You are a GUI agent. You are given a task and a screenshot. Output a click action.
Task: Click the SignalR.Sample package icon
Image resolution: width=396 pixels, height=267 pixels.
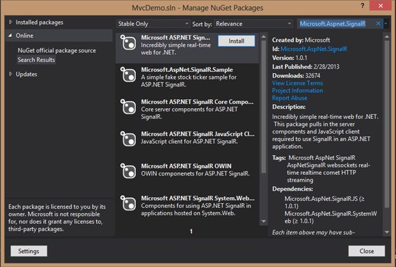tap(129, 77)
